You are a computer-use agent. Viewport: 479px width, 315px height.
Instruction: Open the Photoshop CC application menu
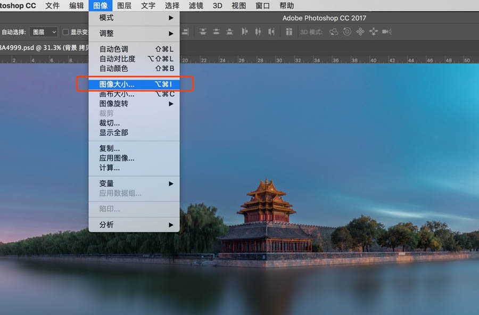tap(18, 5)
